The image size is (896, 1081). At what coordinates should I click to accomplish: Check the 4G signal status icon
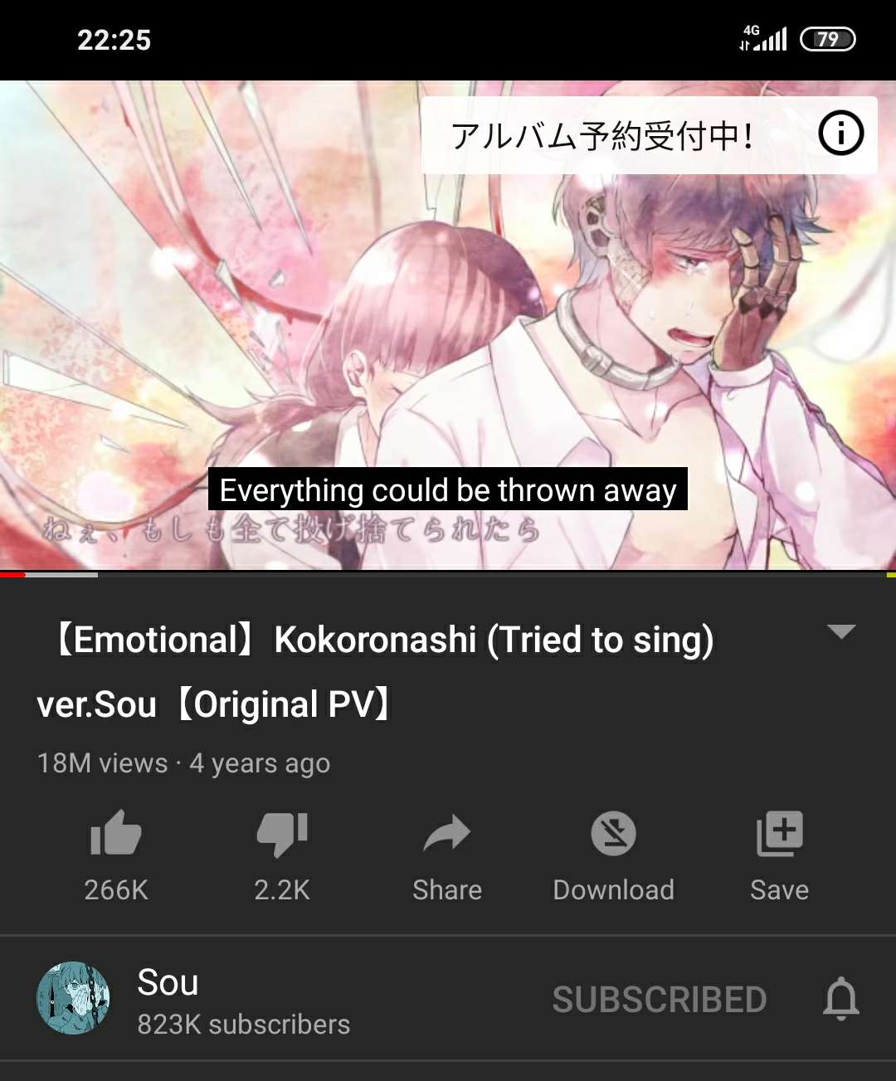pos(763,38)
